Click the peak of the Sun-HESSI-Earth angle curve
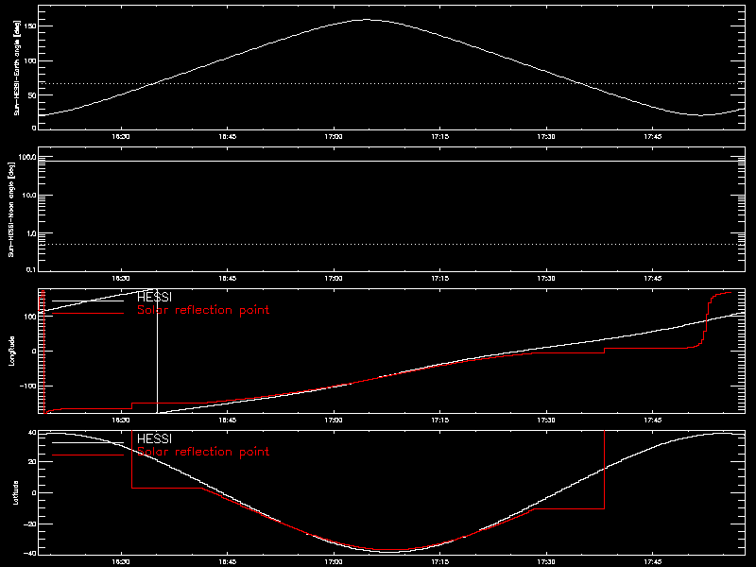The image size is (756, 567). click(x=367, y=20)
